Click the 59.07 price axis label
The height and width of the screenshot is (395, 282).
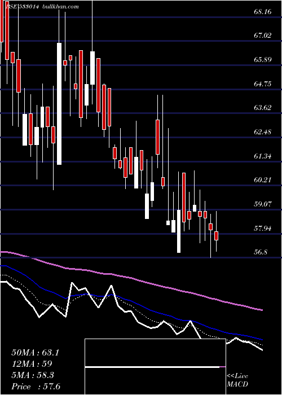coord(263,204)
